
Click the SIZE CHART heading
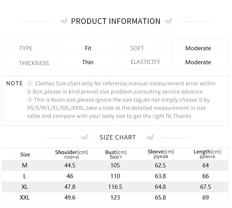point(118,137)
